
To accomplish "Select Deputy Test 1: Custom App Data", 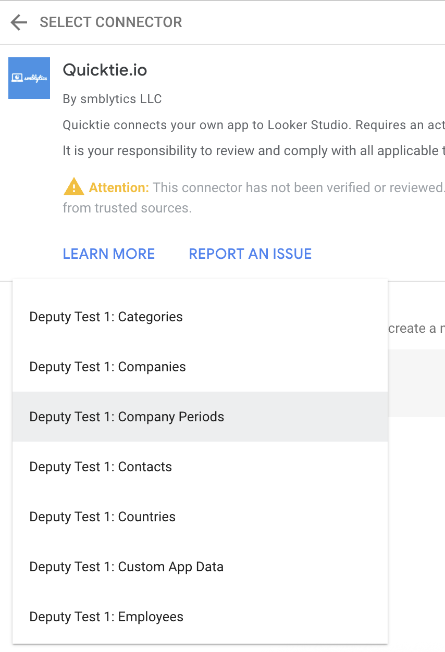I will point(200,567).
